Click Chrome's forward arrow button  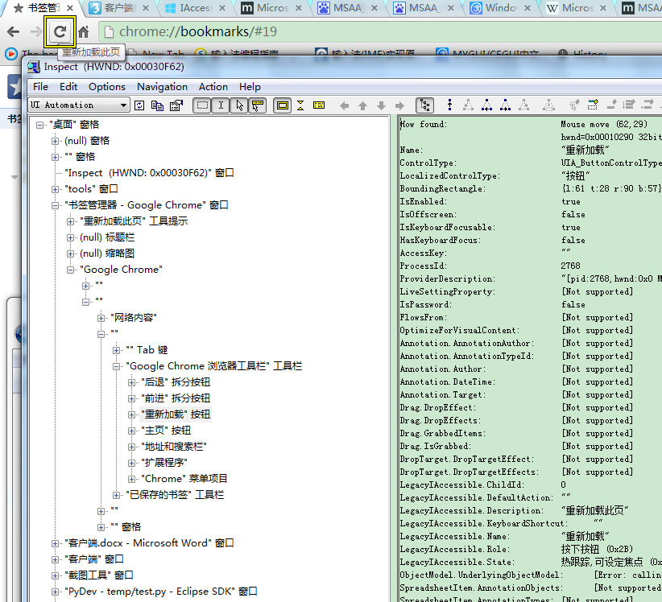36,31
